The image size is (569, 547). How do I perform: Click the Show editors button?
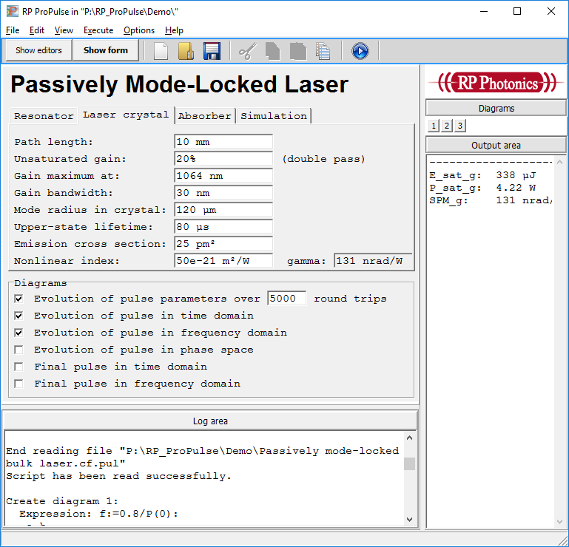pyautogui.click(x=38, y=50)
